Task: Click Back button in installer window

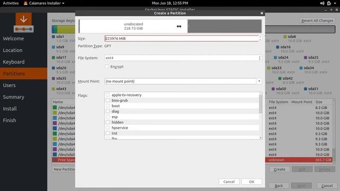Action: (279, 186)
